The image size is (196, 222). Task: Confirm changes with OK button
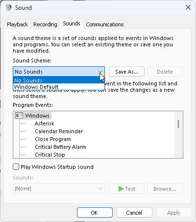(x=95, y=213)
